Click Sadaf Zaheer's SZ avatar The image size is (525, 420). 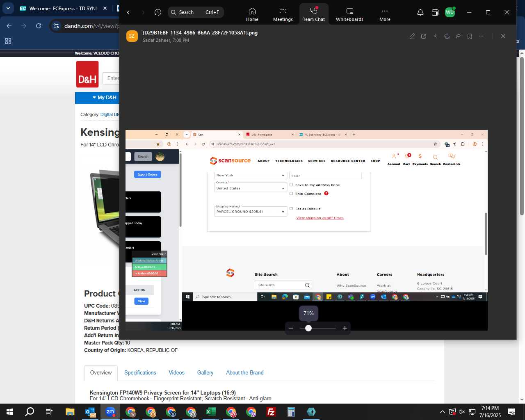click(132, 36)
